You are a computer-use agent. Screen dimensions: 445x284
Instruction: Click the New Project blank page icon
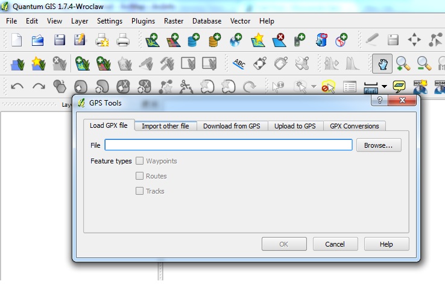17,40
